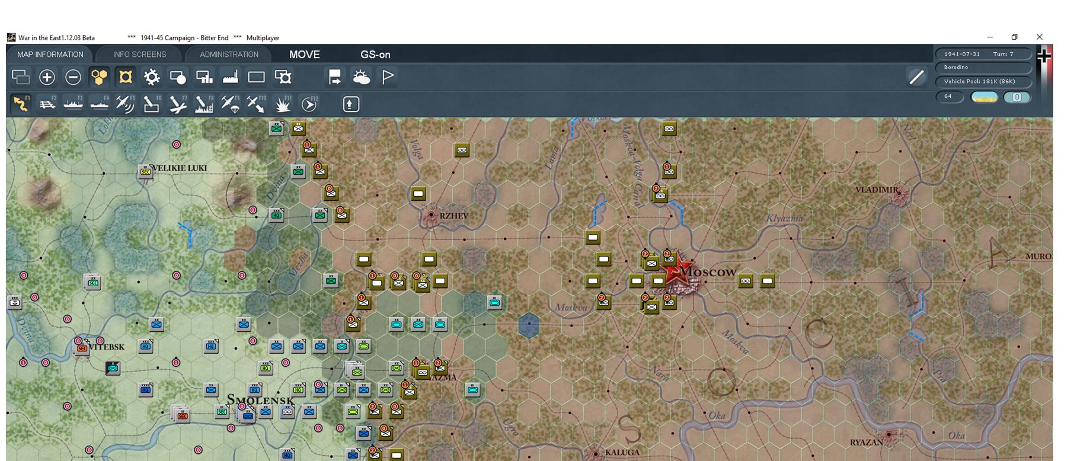Image resolution: width=1074 pixels, height=461 pixels.
Task: Click the MOVE mode label
Action: coord(305,55)
